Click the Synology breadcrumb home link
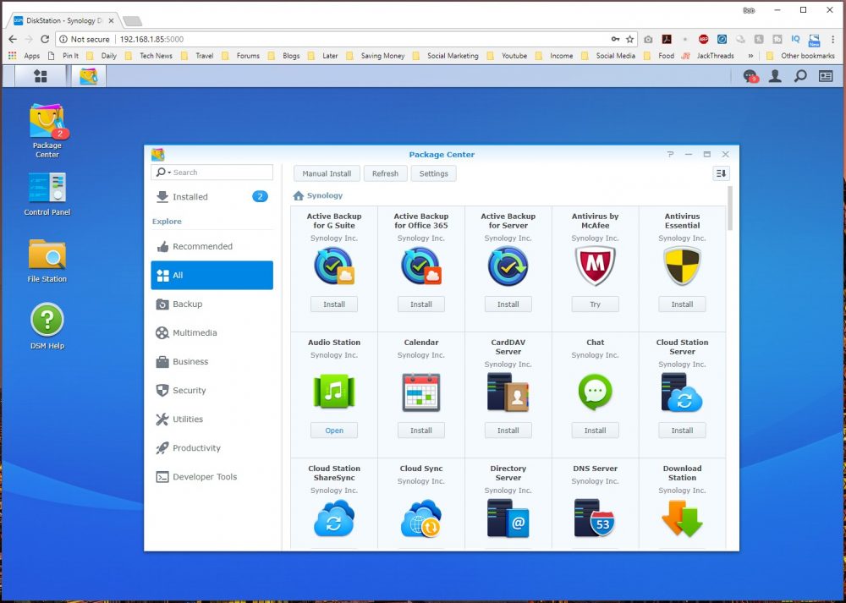 (x=318, y=196)
